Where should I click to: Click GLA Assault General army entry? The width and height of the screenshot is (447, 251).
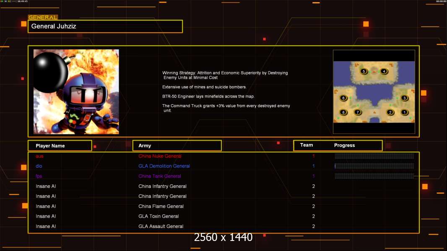click(161, 227)
